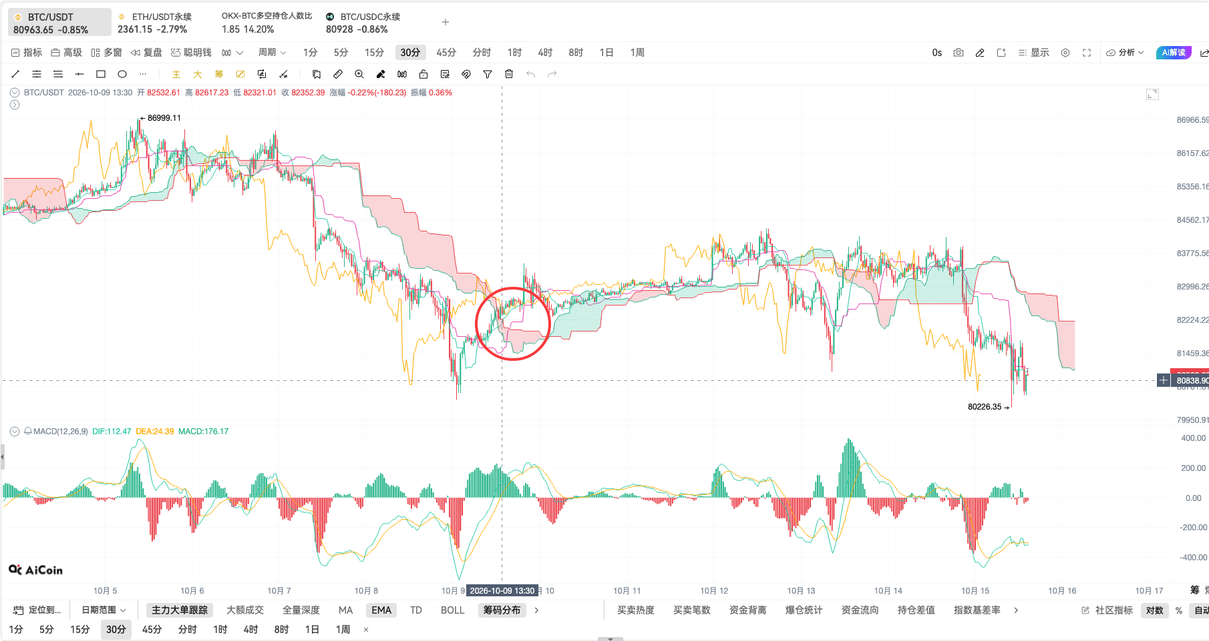Activate the zoom-in magnifier tool
This screenshot has height=641, width=1209.
359,74
